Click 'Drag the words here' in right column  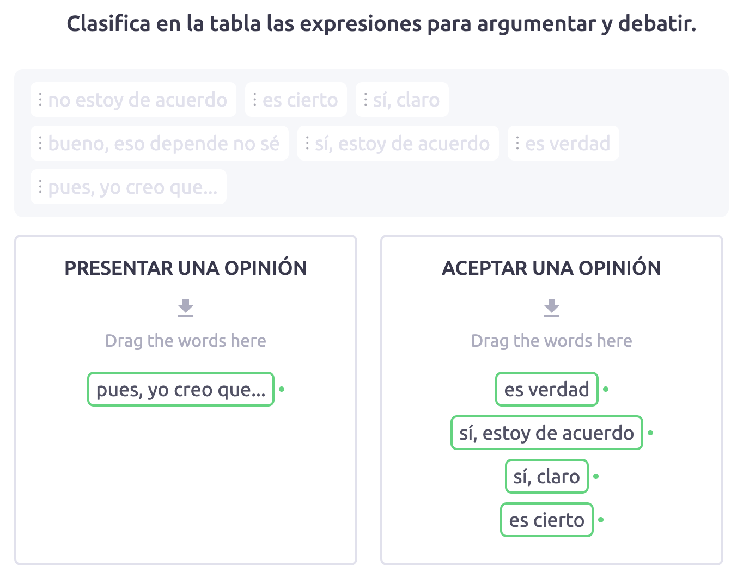[552, 341]
